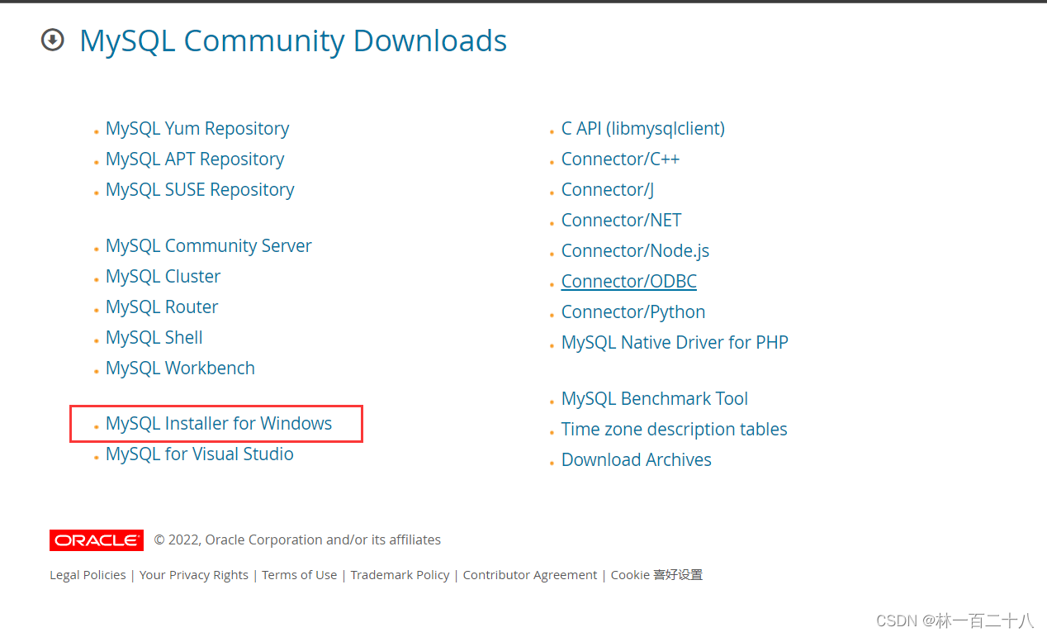This screenshot has height=637, width=1047.
Task: Go to MySQL Community Server downloads
Action: [209, 246]
